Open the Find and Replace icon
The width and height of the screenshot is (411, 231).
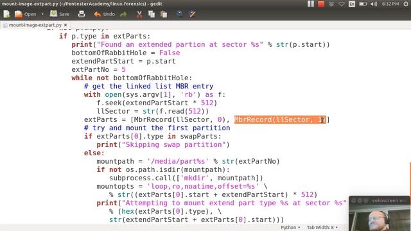(x=192, y=14)
